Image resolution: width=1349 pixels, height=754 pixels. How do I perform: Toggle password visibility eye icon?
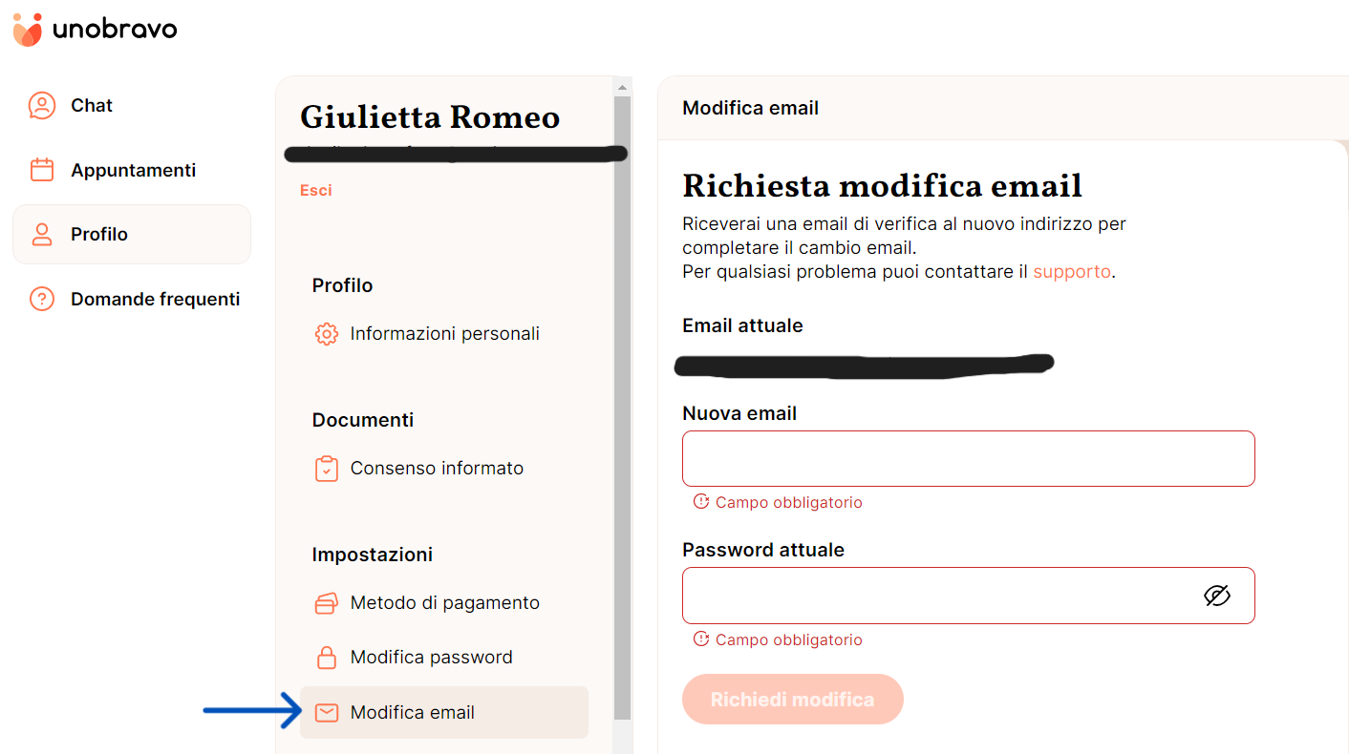[1216, 597]
